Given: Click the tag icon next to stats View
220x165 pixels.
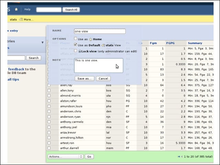Looking at the screenshot, I should coord(103,45).
